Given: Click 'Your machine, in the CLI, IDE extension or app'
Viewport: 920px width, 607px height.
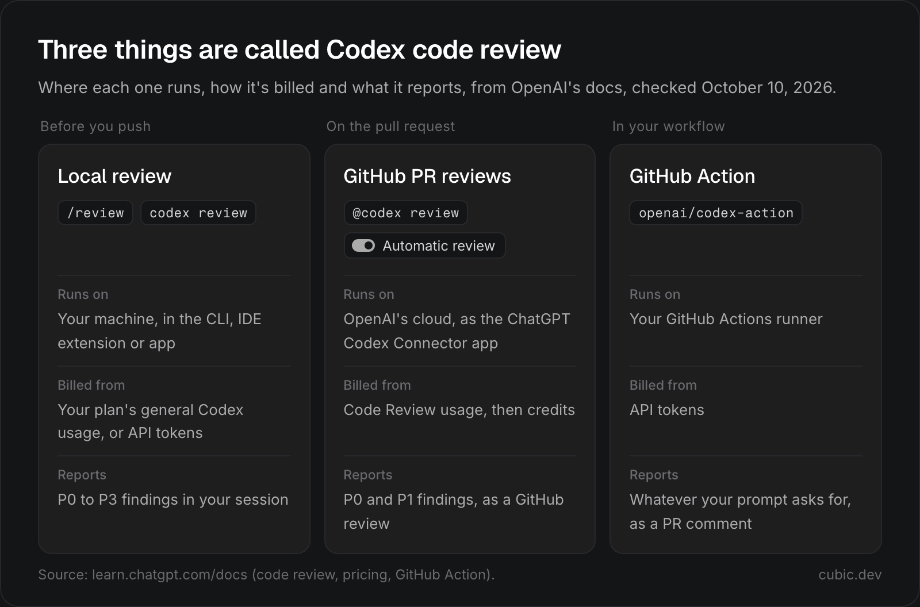Looking at the screenshot, I should (159, 331).
